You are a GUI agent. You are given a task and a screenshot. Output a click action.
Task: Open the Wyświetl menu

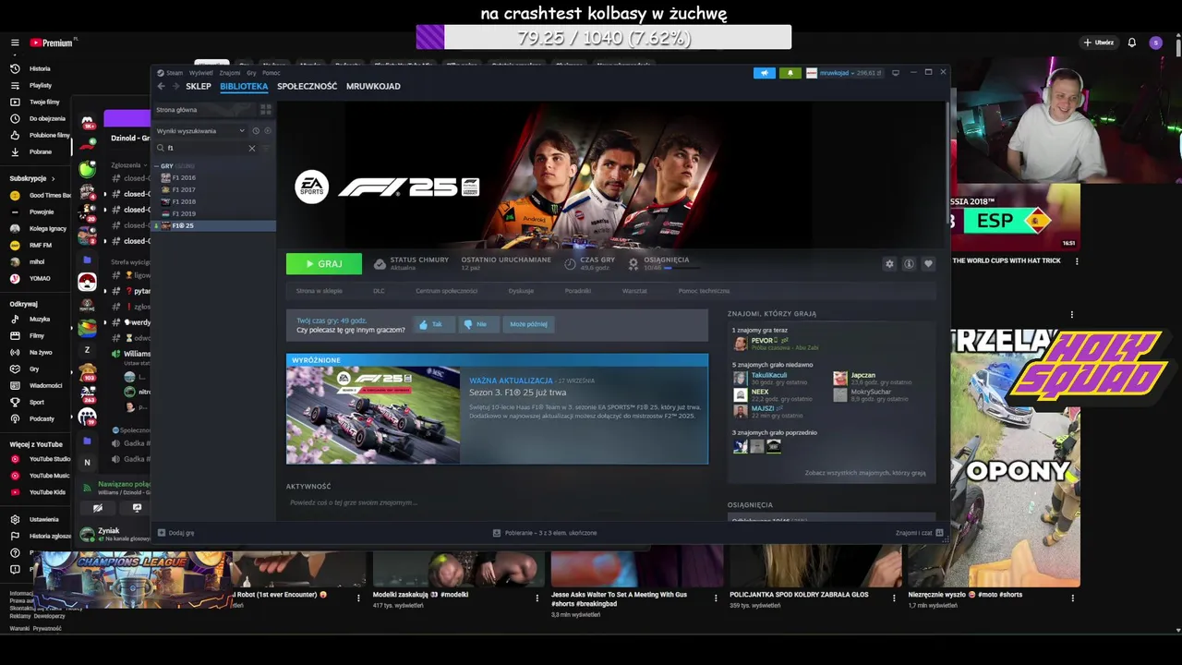coord(200,73)
